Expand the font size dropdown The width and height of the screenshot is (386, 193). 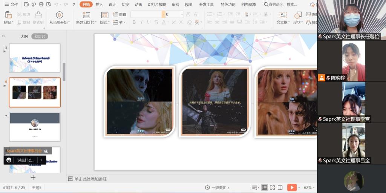click(x=182, y=14)
